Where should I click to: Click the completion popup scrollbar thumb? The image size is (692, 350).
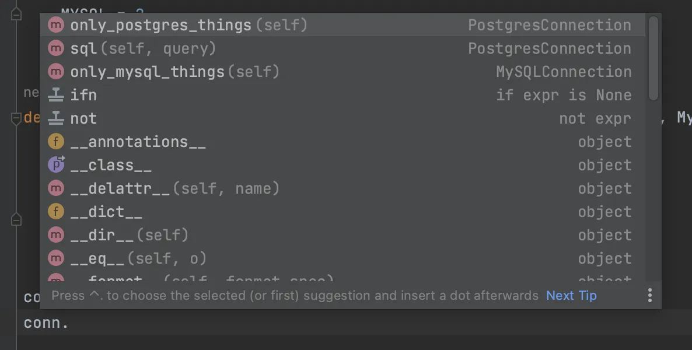pos(653,58)
